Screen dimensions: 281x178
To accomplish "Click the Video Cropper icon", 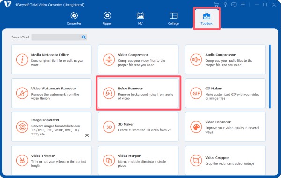I will tap(196, 160).
